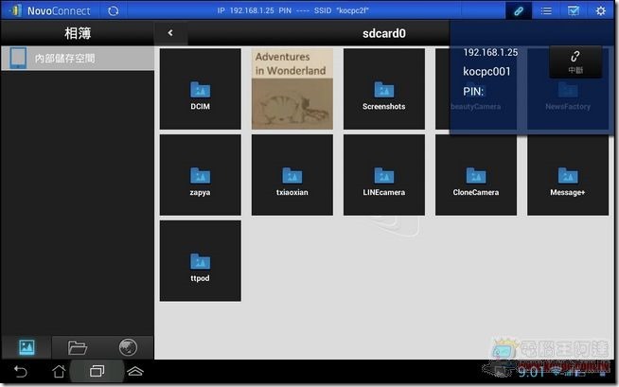The height and width of the screenshot is (387, 619).
Task: Open the list menu icon
Action: pyautogui.click(x=546, y=11)
